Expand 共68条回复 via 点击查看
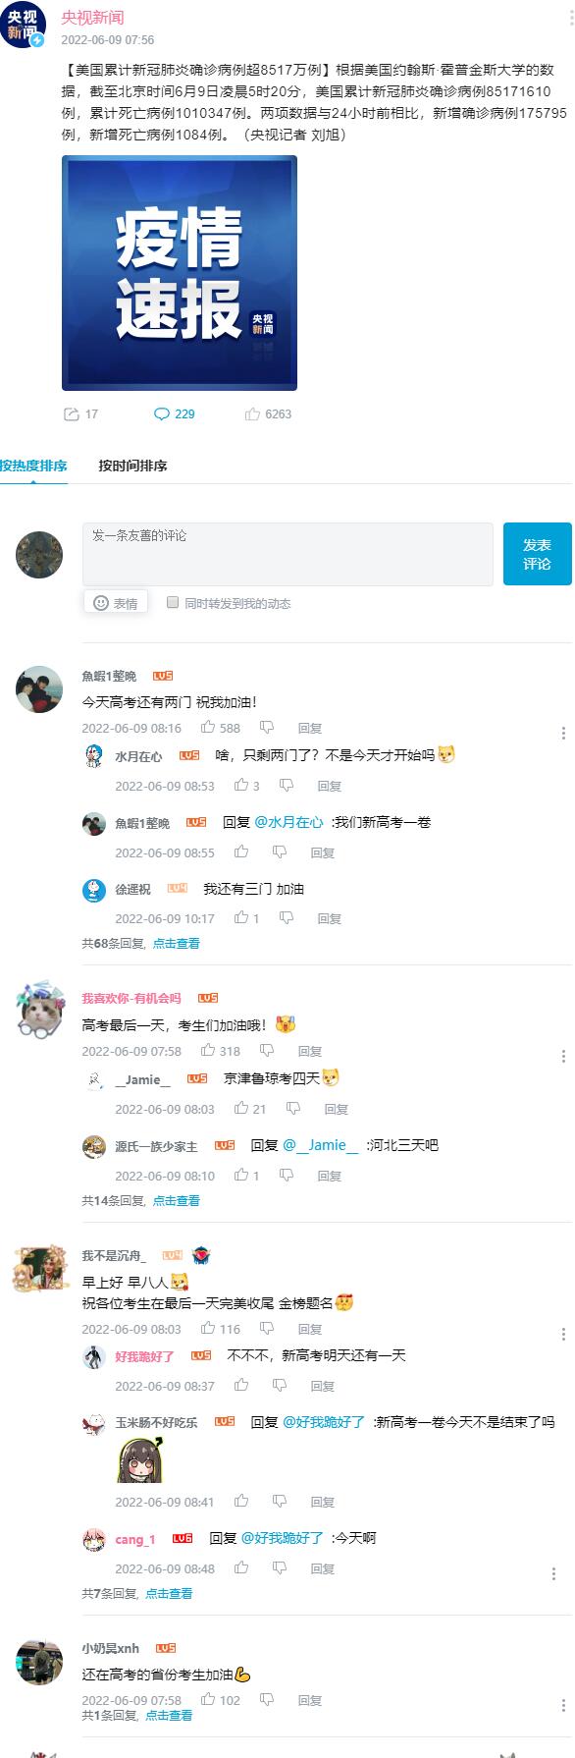 (177, 944)
